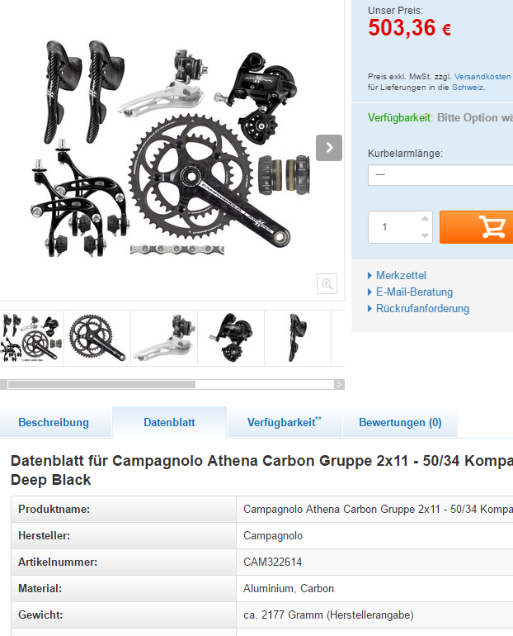Open the Verfügbarkeit tab
513x636 pixels.
click(285, 423)
